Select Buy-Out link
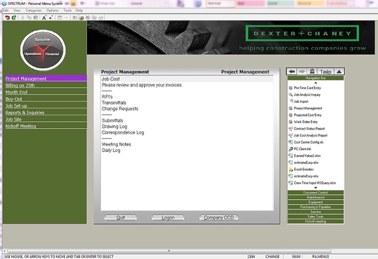The height and width of the screenshot is (259, 378). (x=46, y=99)
